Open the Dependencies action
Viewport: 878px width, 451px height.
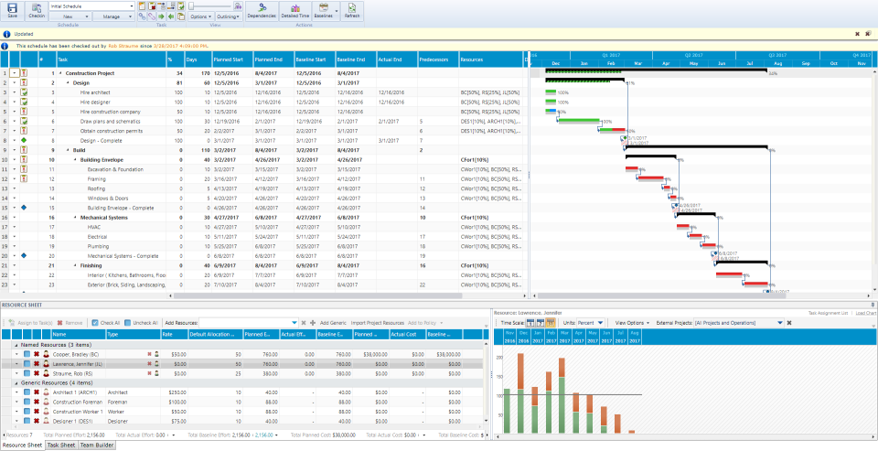point(262,11)
